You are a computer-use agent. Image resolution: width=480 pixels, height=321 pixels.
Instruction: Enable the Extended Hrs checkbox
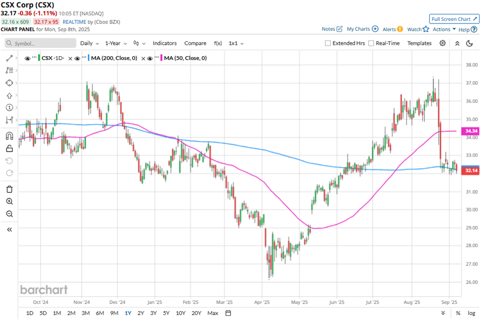[328, 43]
